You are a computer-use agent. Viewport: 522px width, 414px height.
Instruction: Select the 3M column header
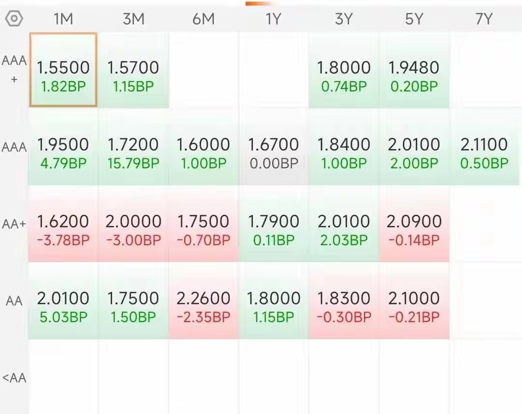(x=133, y=19)
